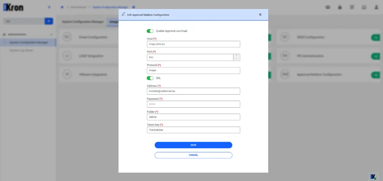383x181 pixels.
Task: Click the Folder input field
Action: pos(193,117)
